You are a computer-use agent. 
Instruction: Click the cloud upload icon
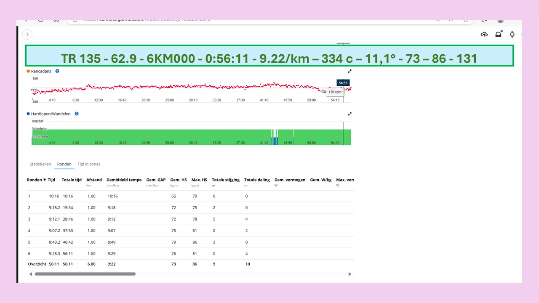(484, 35)
